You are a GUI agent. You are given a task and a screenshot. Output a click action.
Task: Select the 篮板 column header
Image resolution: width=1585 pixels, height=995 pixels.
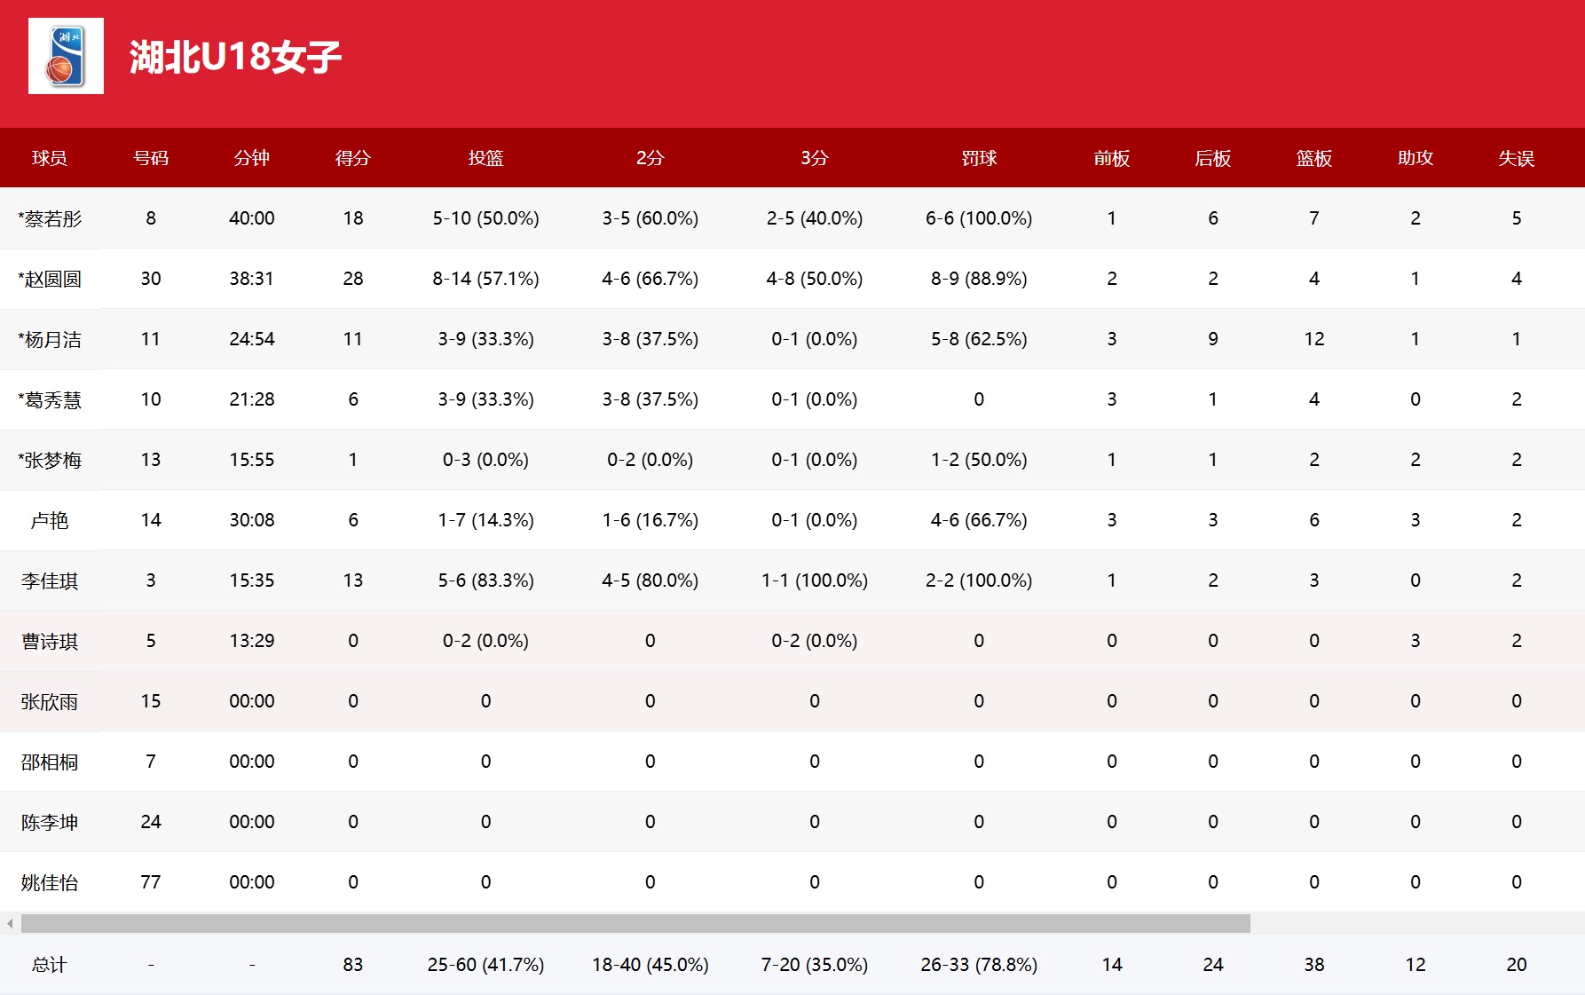click(x=1313, y=158)
